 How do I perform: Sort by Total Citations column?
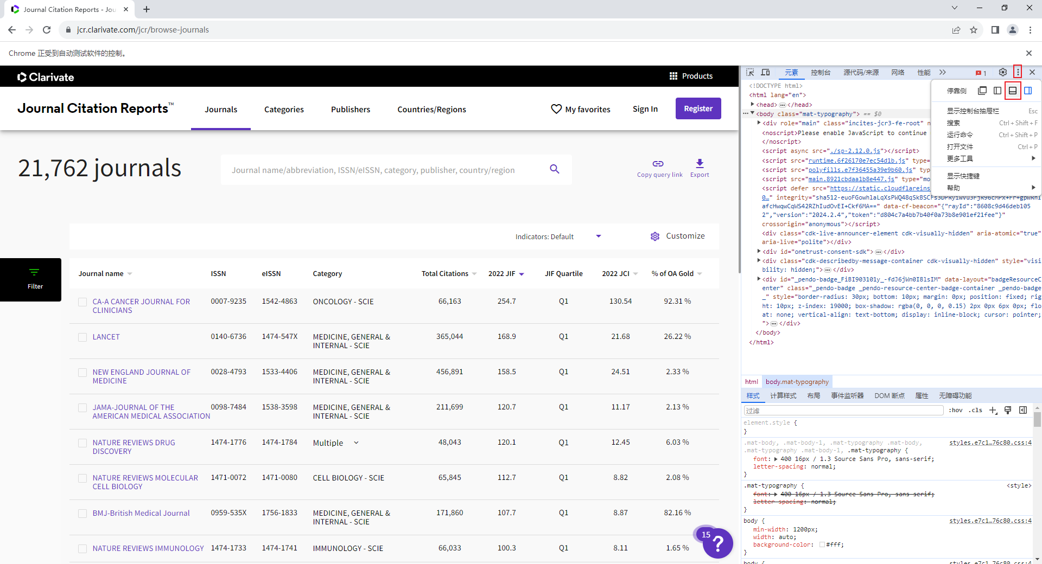[474, 274]
